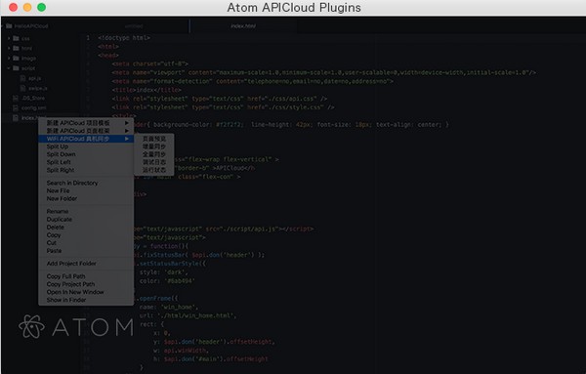Select 全量同步 in the WiFi submenu
The height and width of the screenshot is (374, 586).
[154, 154]
